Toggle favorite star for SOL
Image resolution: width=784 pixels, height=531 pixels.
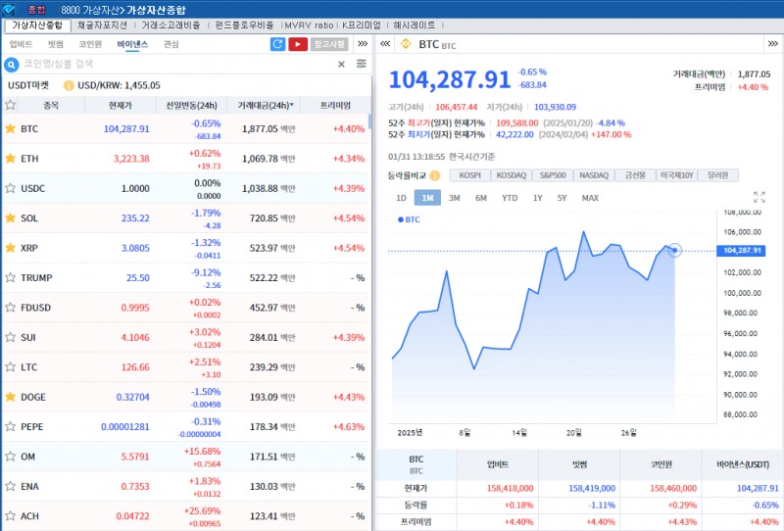click(10, 218)
